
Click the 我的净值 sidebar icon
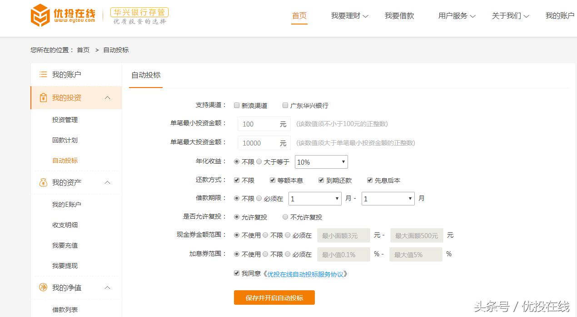(43, 287)
